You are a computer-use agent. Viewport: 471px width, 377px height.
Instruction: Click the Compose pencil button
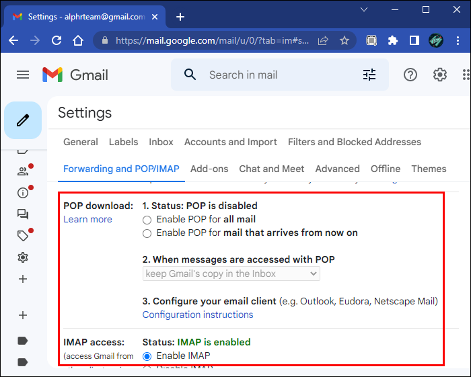[23, 120]
